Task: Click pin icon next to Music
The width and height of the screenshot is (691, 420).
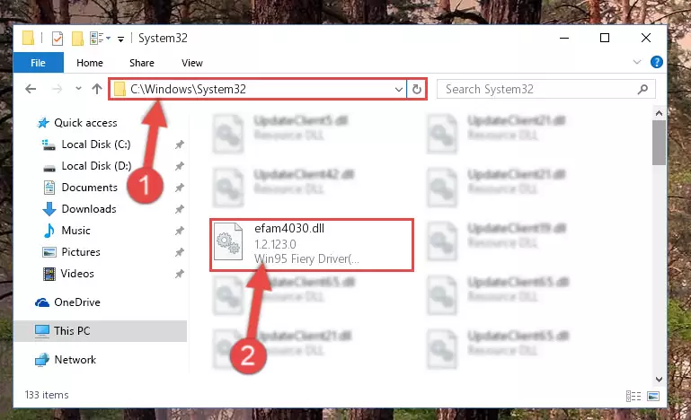Action: pos(180,231)
